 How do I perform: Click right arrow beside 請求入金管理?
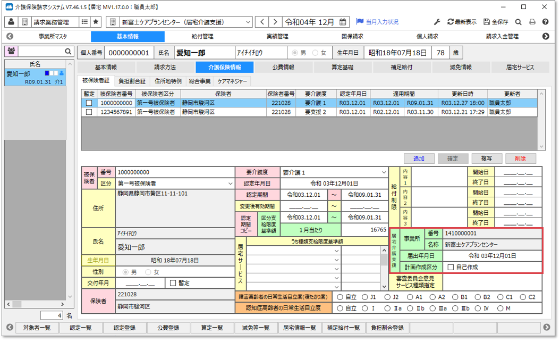(546, 36)
